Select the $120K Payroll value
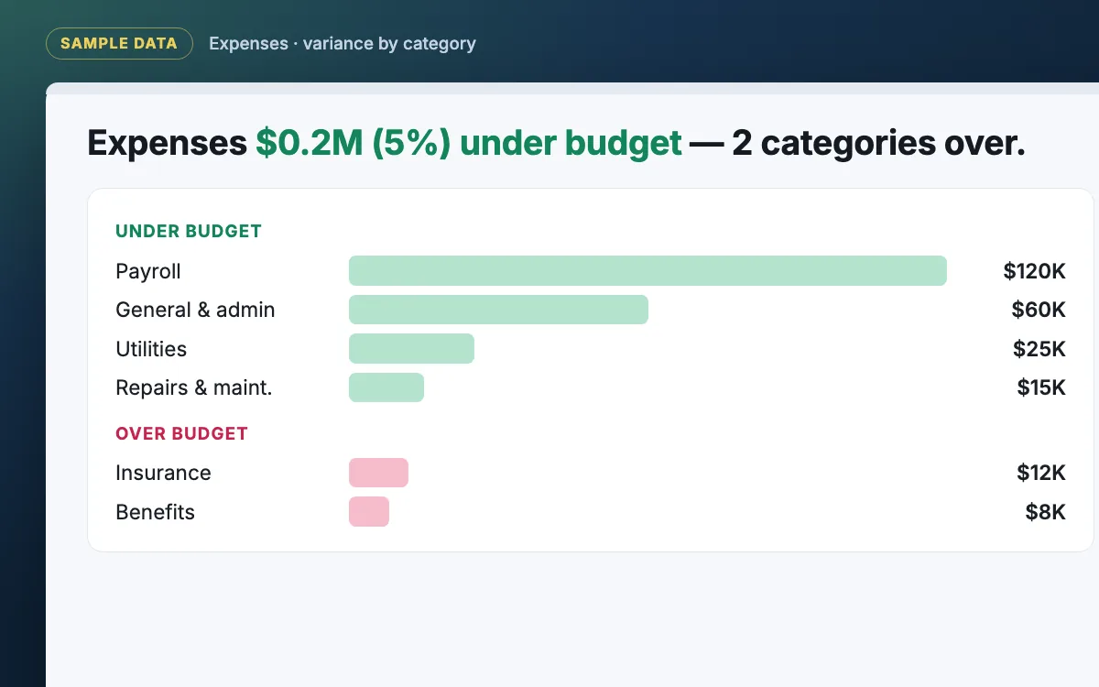Screen dimensions: 1099x687 tap(1035, 271)
